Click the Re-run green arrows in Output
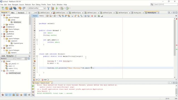The width and height of the screenshot is (178, 100). click(x=33, y=86)
